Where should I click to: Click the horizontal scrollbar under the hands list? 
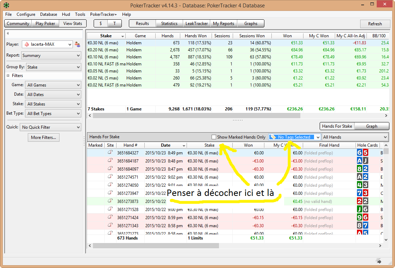(235, 245)
